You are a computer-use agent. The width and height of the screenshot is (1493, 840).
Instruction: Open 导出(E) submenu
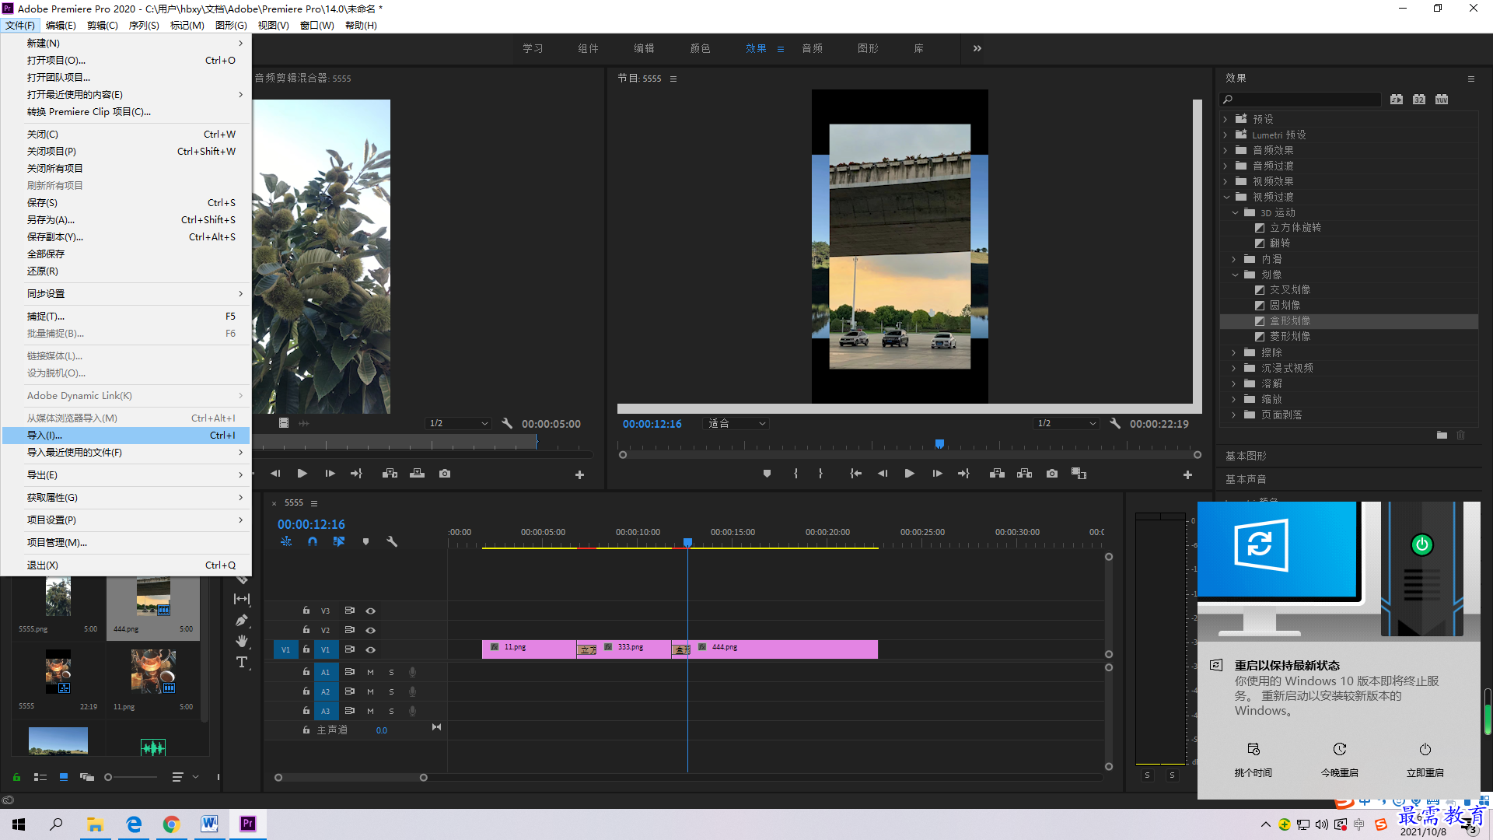[126, 475]
